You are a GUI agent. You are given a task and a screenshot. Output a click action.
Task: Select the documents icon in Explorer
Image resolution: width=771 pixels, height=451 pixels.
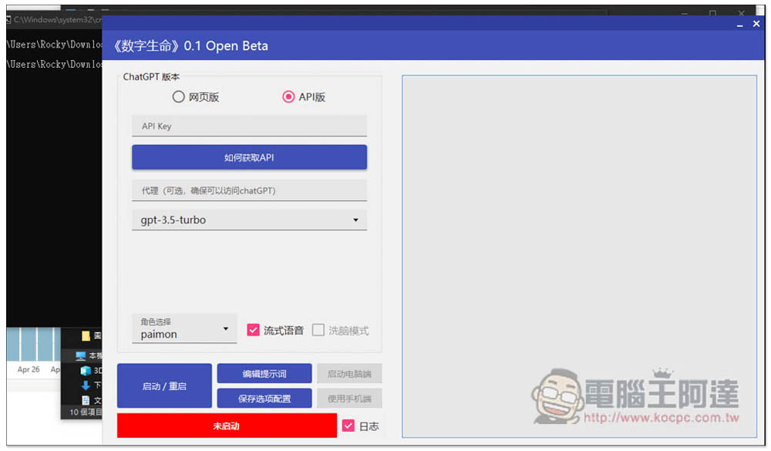coord(86,400)
